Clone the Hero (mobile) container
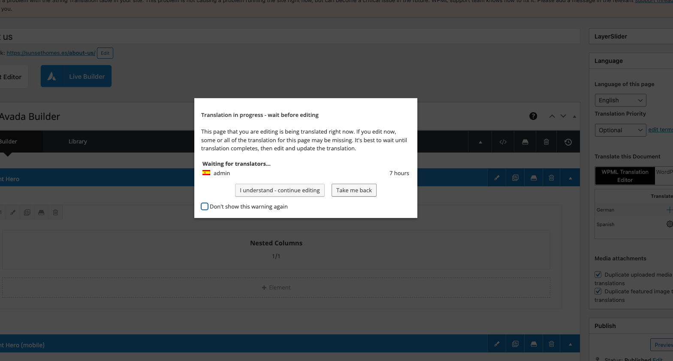This screenshot has width=673, height=361. pyautogui.click(x=515, y=344)
